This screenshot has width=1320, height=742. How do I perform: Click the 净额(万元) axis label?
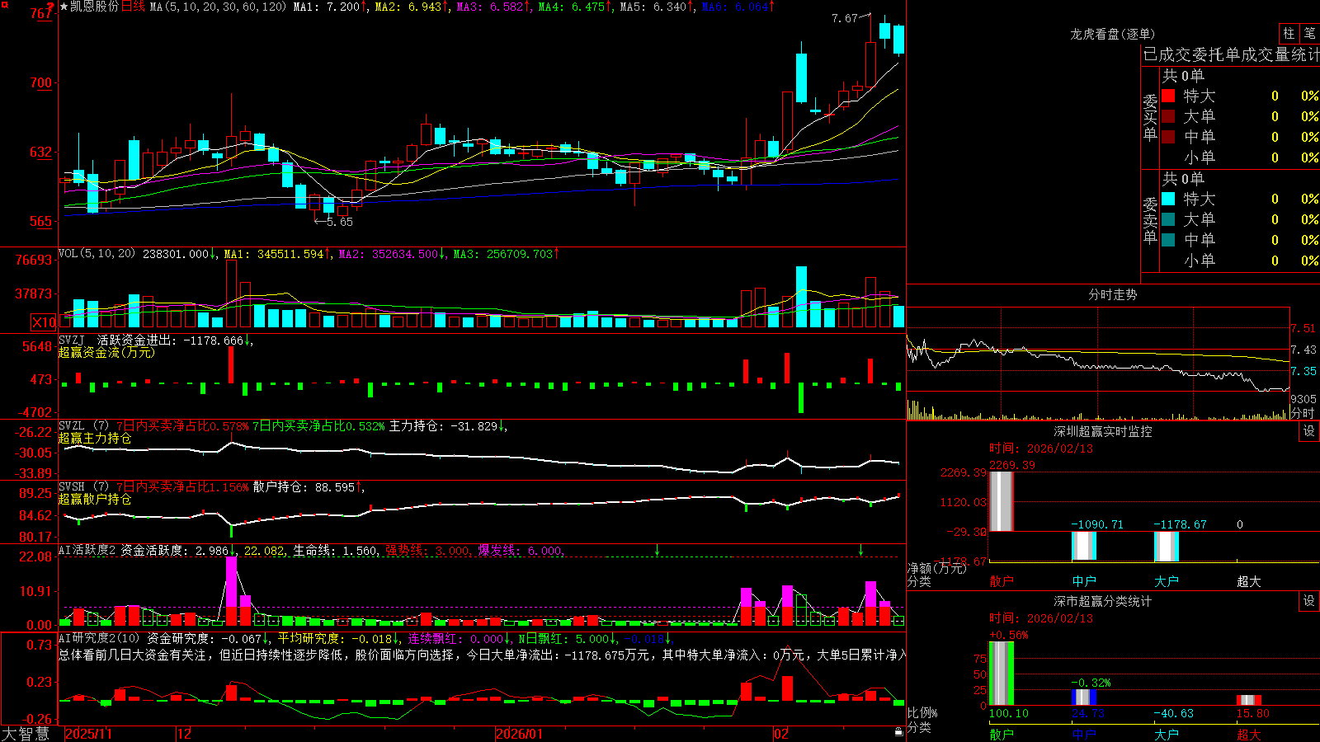[x=936, y=568]
